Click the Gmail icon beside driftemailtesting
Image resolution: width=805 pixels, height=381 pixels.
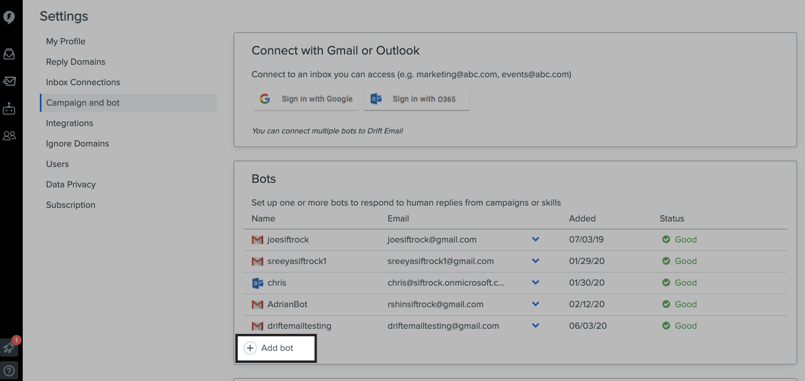coord(257,326)
